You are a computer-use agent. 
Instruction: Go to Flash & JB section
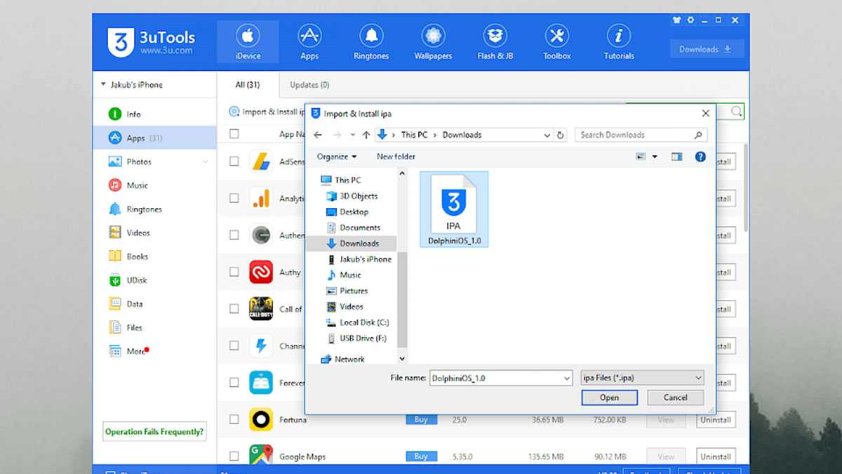coord(495,42)
